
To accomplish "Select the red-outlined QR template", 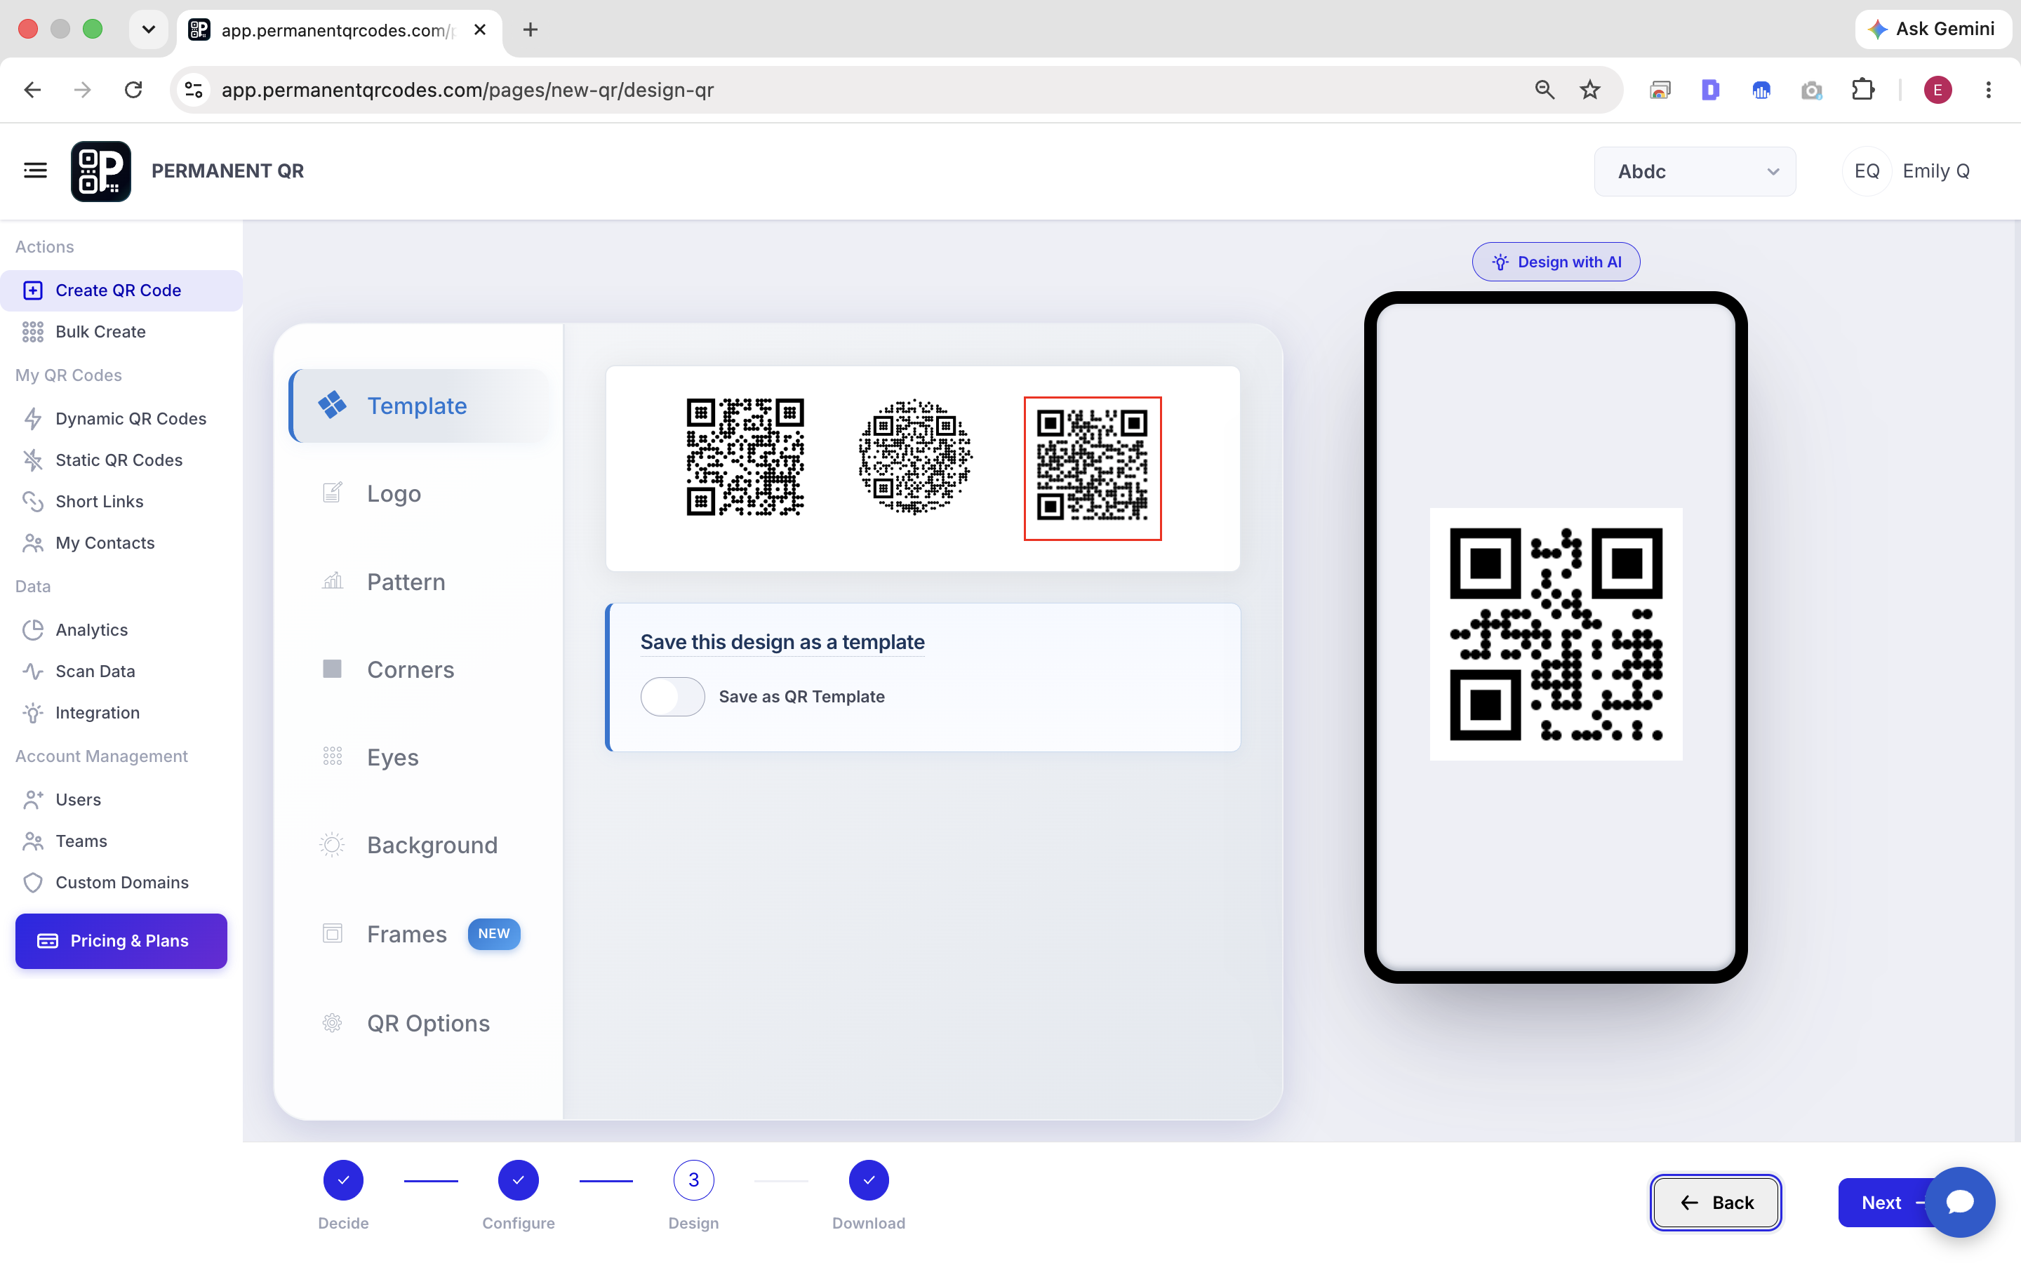I will coord(1093,469).
